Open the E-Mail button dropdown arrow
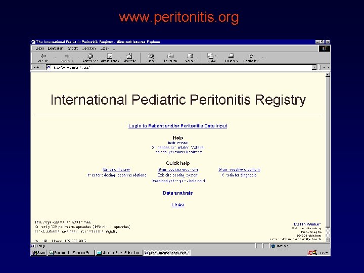 (x=215, y=56)
